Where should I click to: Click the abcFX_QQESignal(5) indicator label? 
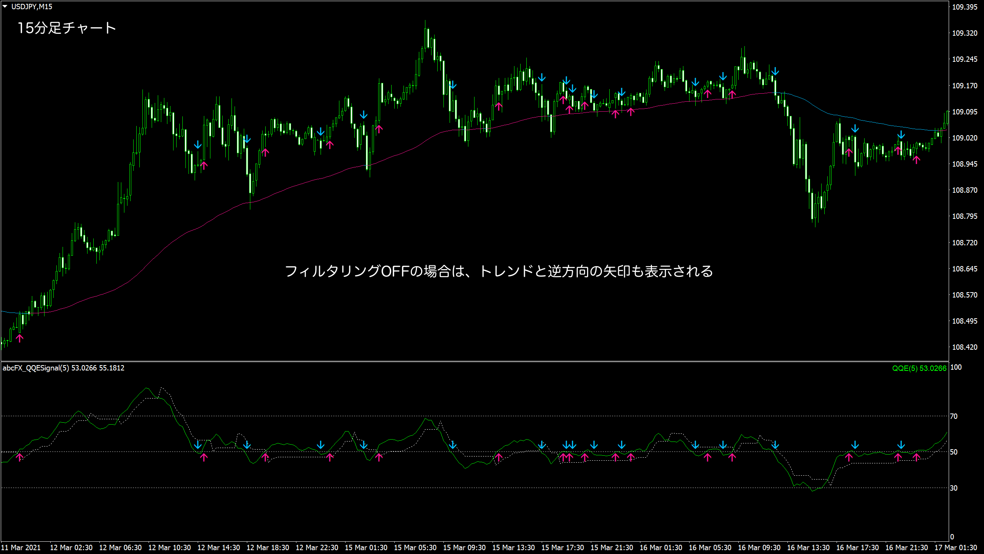click(x=36, y=368)
